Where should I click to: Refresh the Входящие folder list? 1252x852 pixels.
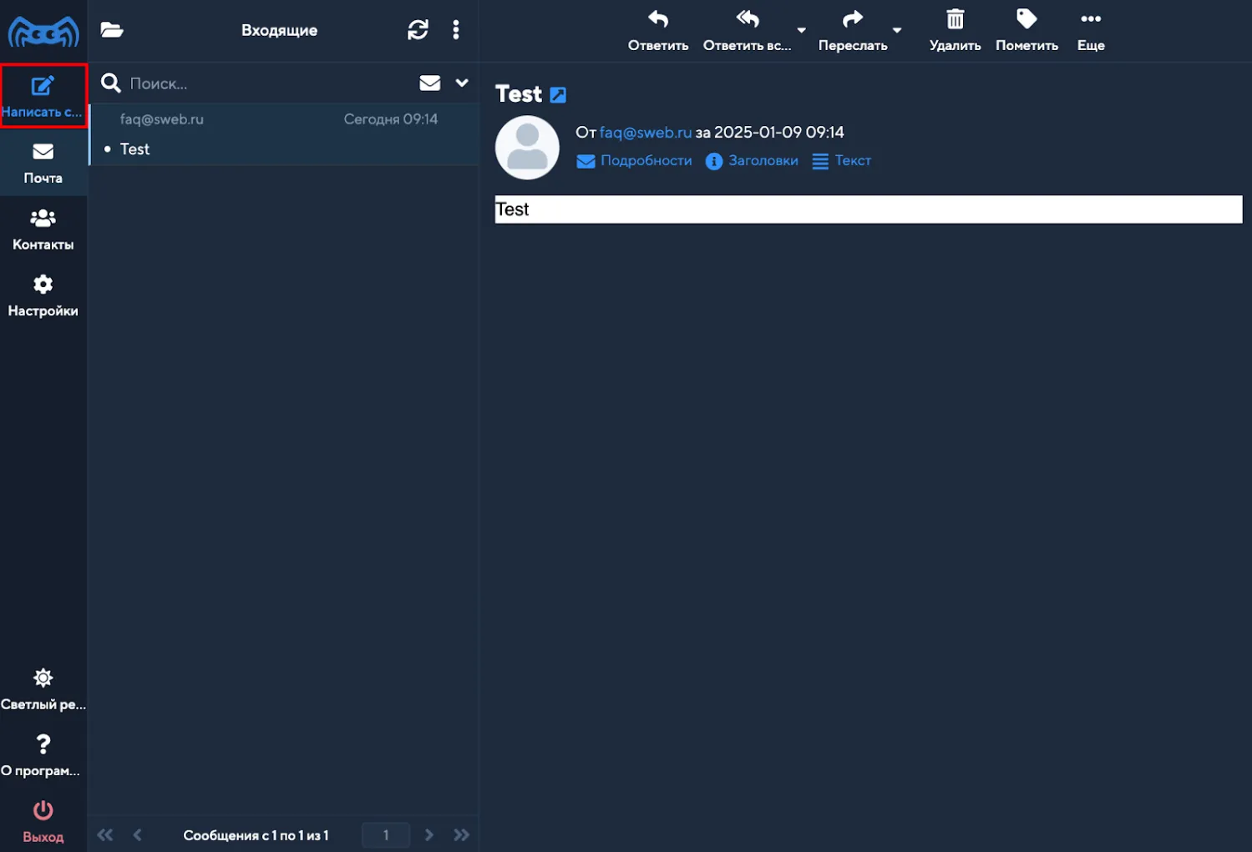pyautogui.click(x=418, y=29)
